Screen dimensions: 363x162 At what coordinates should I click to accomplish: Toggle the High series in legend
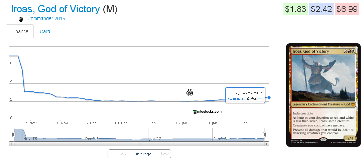point(118,154)
